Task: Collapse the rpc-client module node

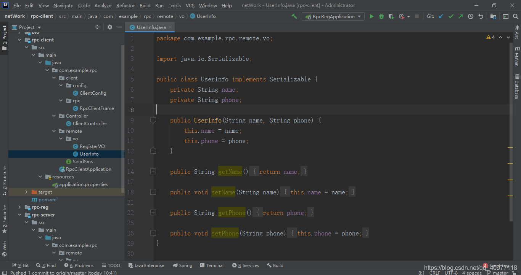Action: [20, 40]
